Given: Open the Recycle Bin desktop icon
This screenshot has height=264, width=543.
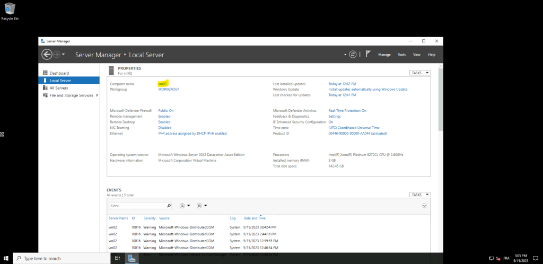Looking at the screenshot, I should (x=10, y=12).
